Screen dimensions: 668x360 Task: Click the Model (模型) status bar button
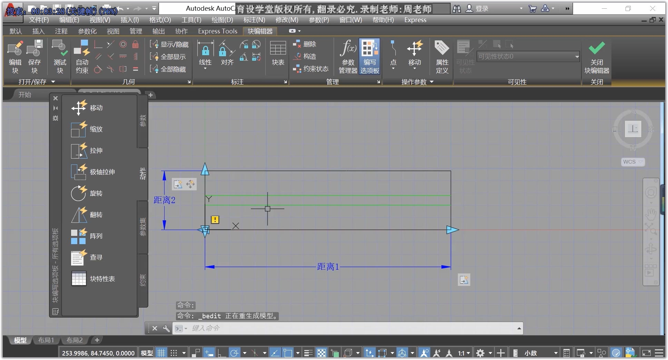click(147, 353)
